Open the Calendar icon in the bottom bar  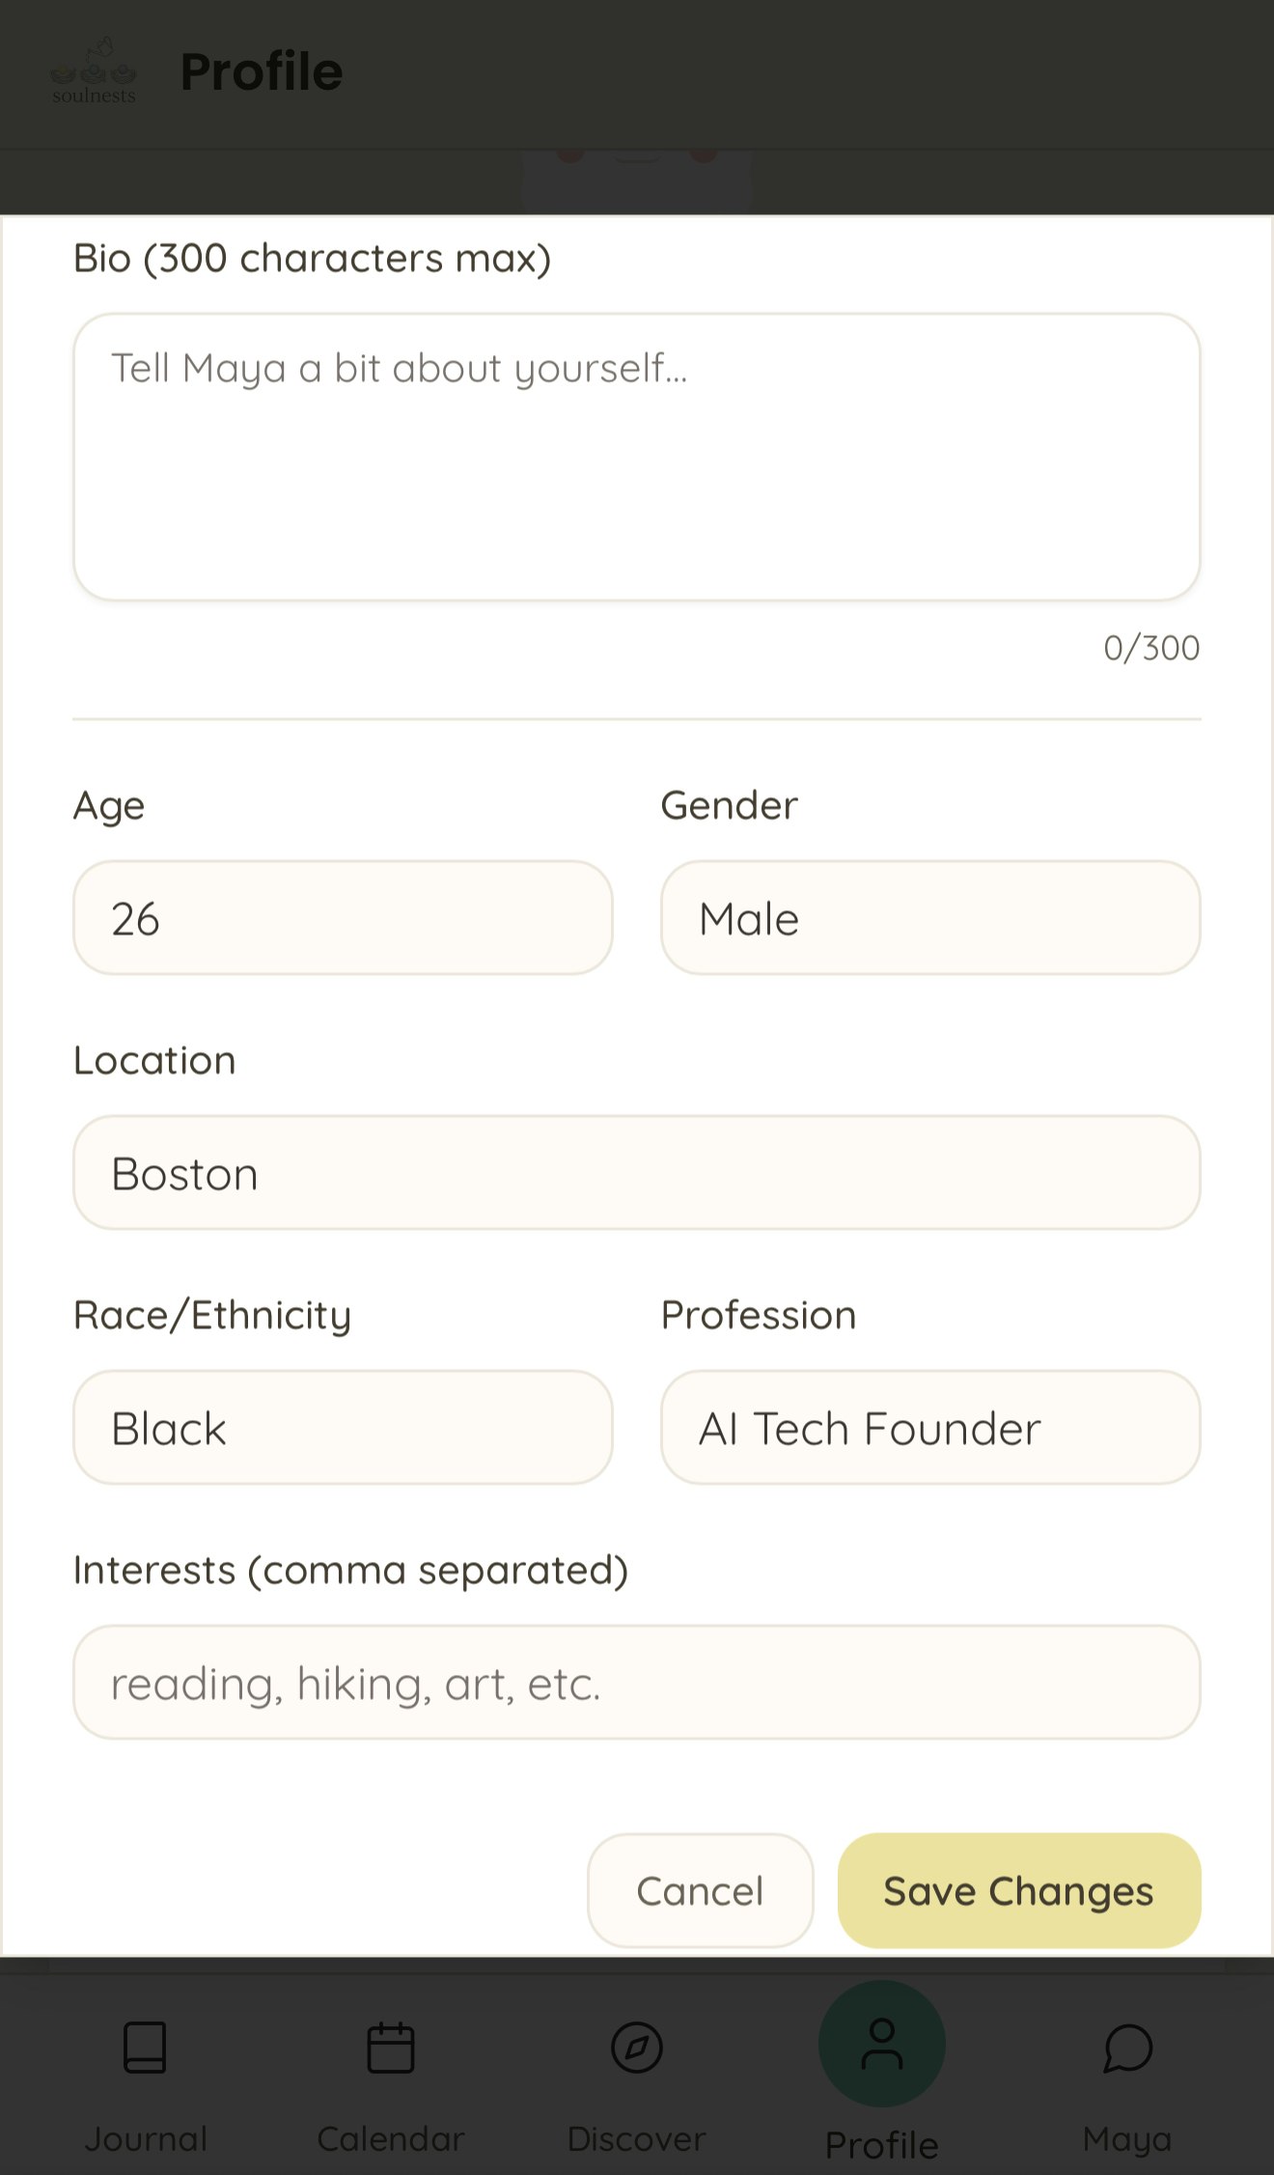pyautogui.click(x=391, y=2048)
